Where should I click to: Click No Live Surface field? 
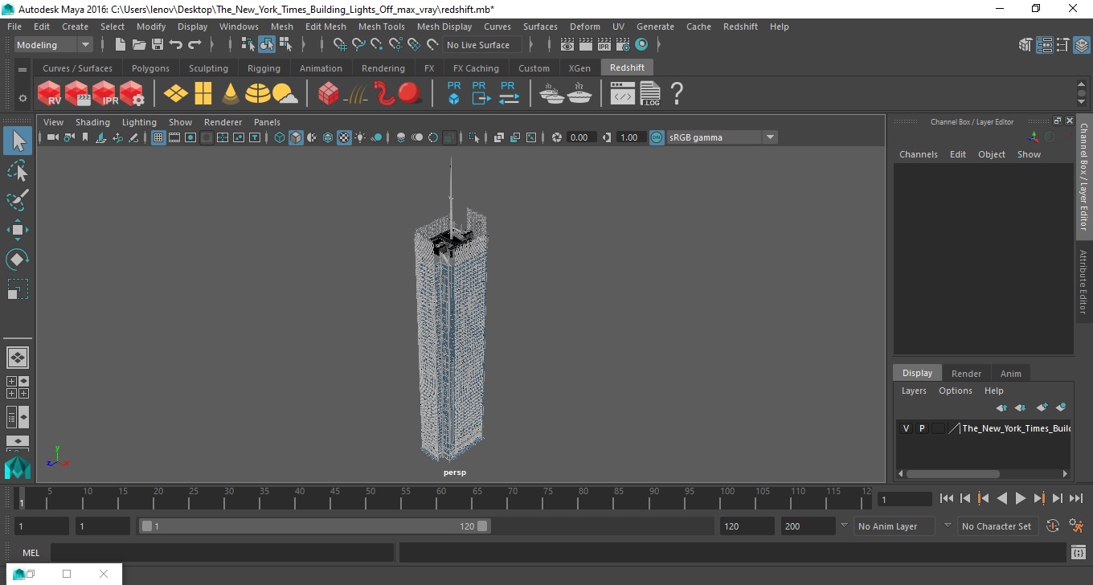pos(482,45)
